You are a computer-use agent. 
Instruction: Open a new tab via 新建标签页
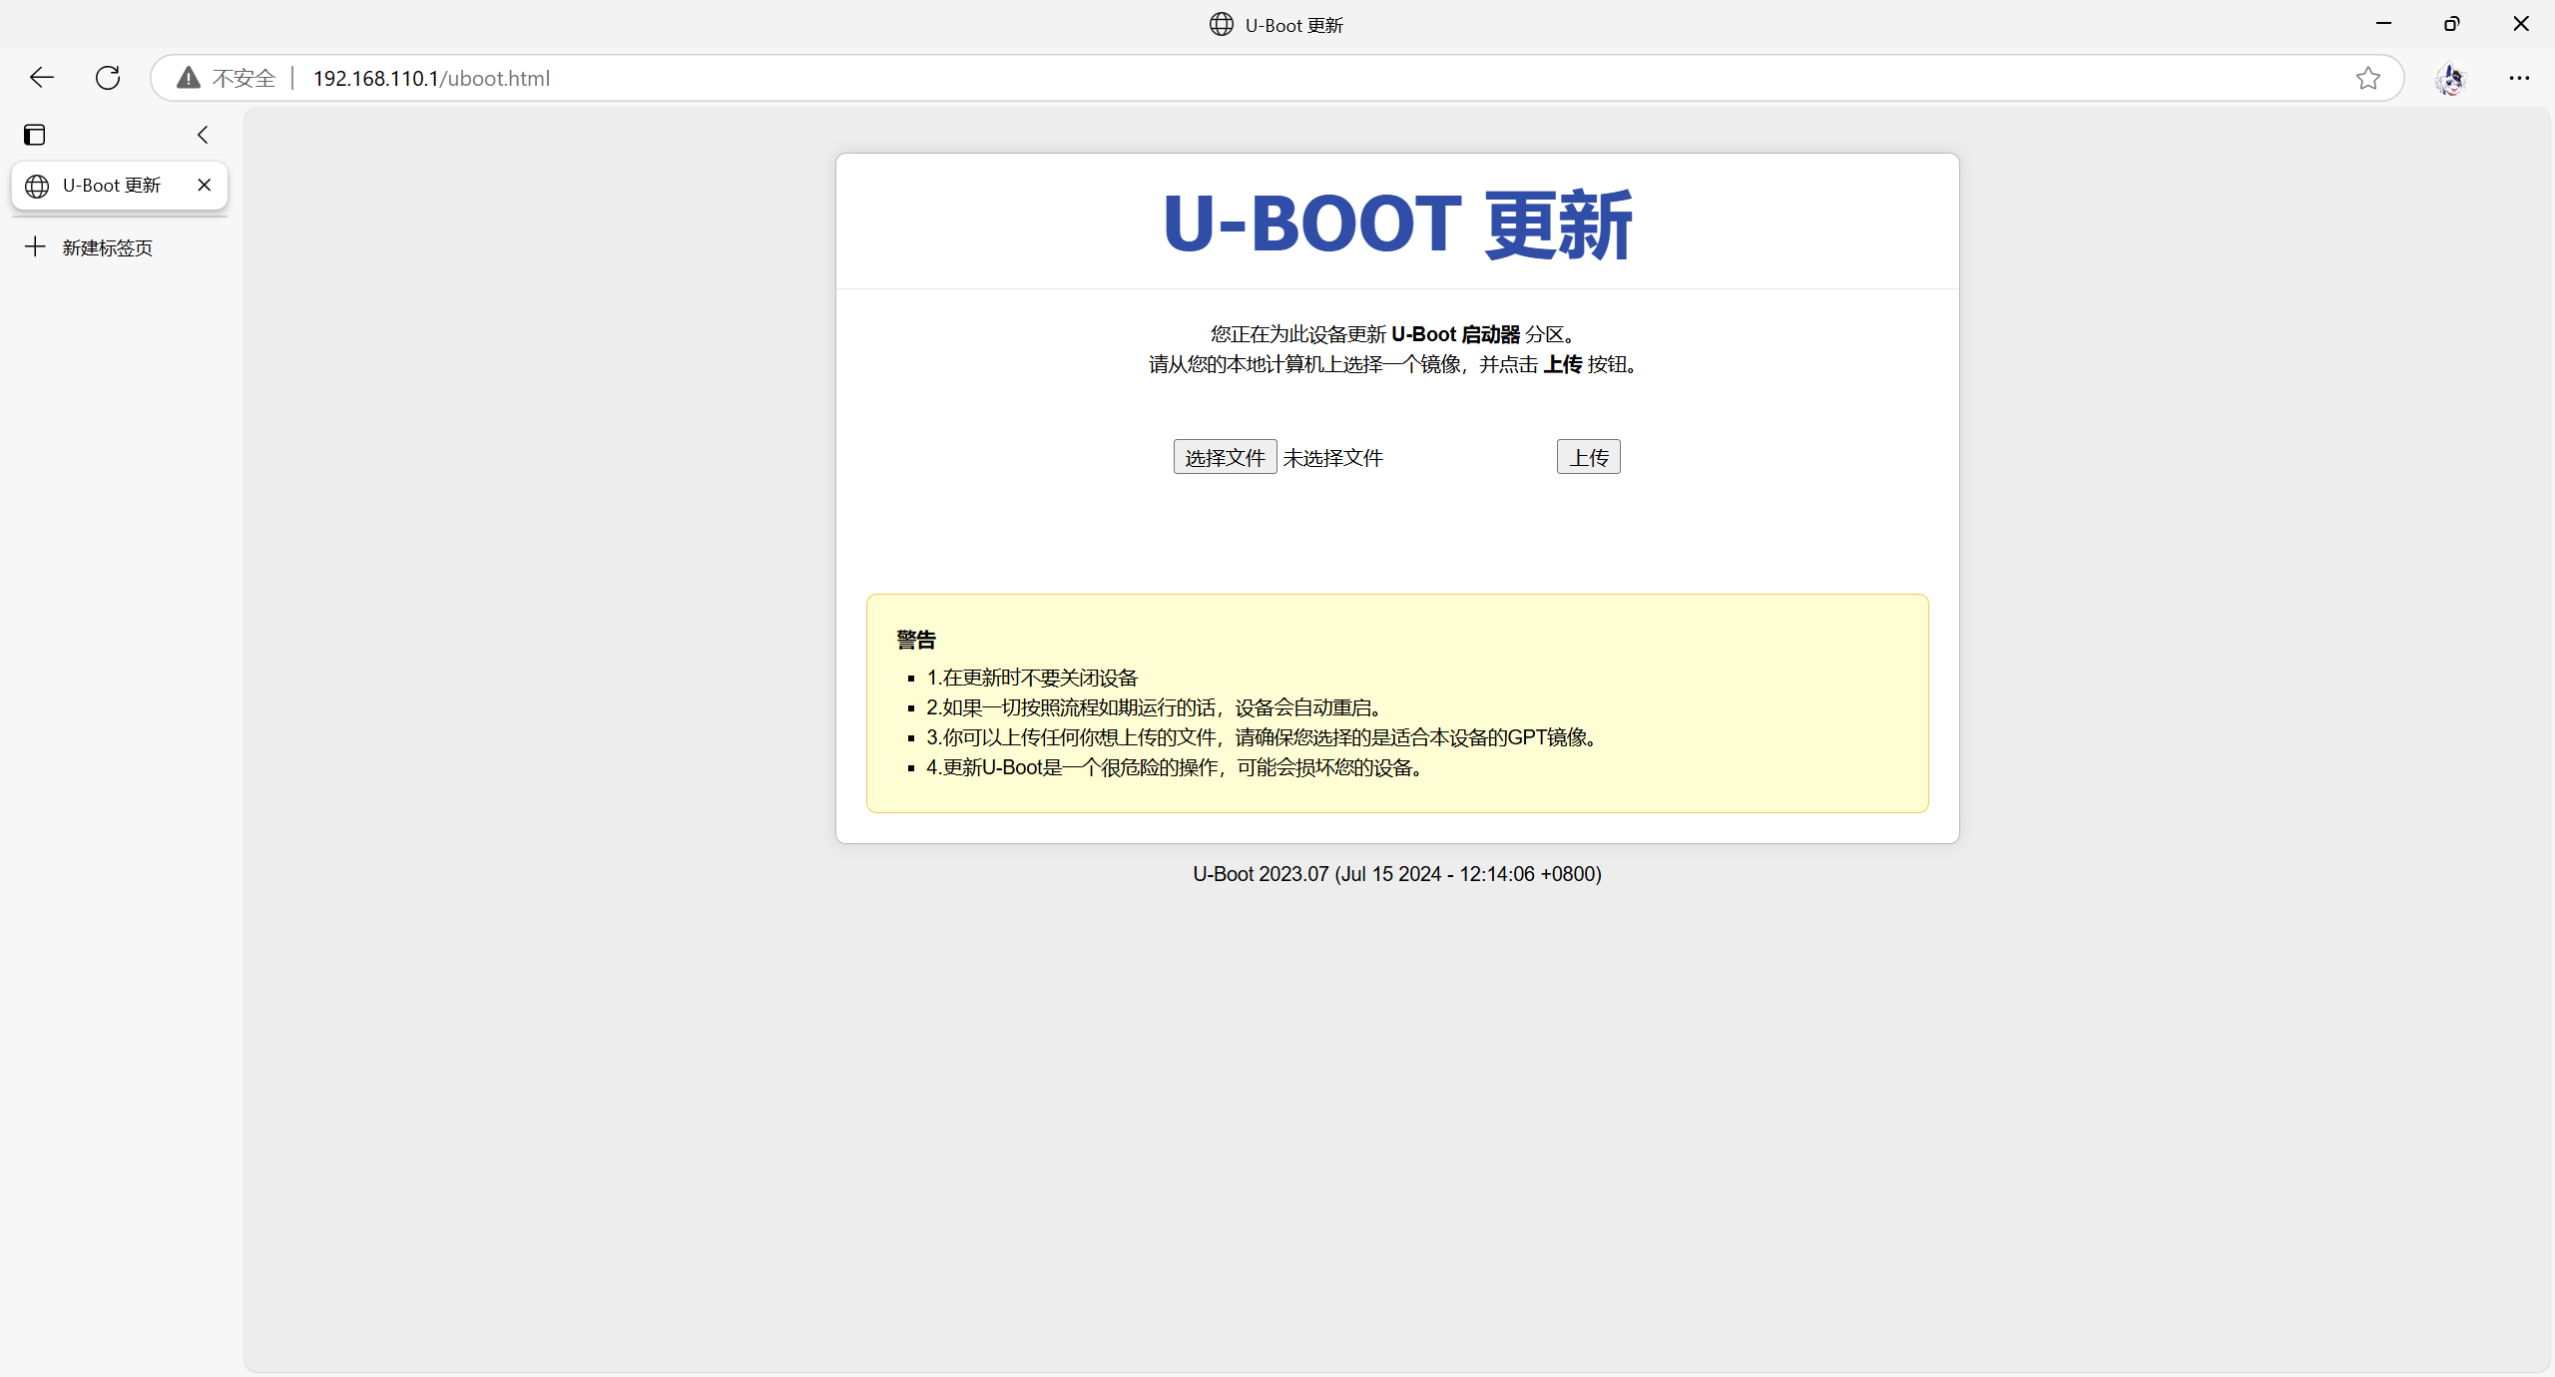tap(107, 246)
